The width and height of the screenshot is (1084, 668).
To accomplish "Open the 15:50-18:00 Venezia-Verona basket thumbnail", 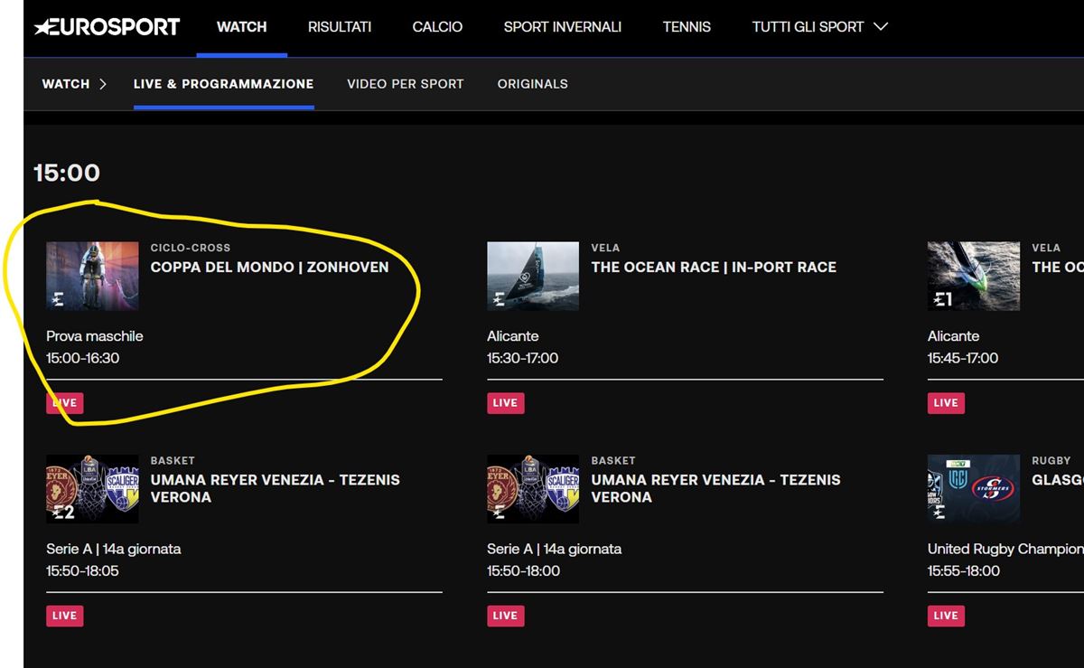I will point(533,489).
